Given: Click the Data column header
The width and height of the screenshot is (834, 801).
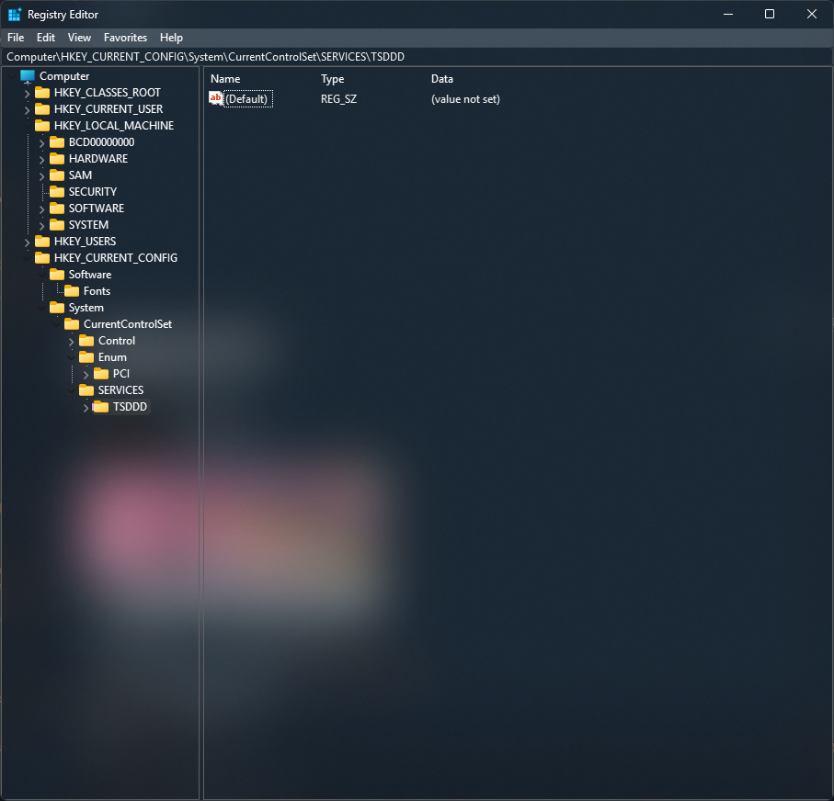Looking at the screenshot, I should click(x=442, y=79).
